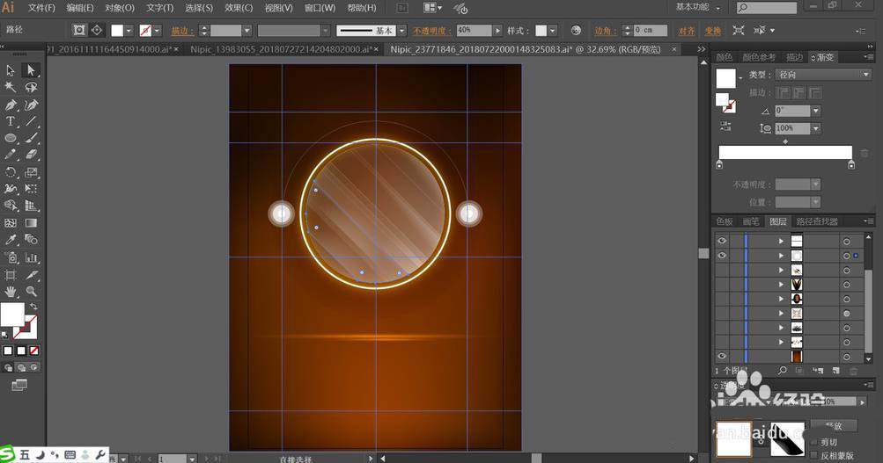
Task: Select the Rotate tool
Action: coord(11,172)
